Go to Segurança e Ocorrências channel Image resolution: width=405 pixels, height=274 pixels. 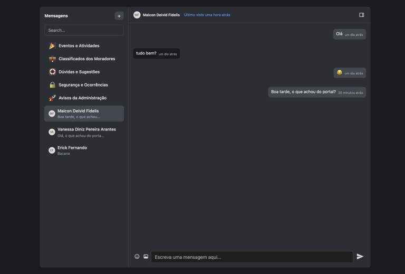tap(83, 85)
